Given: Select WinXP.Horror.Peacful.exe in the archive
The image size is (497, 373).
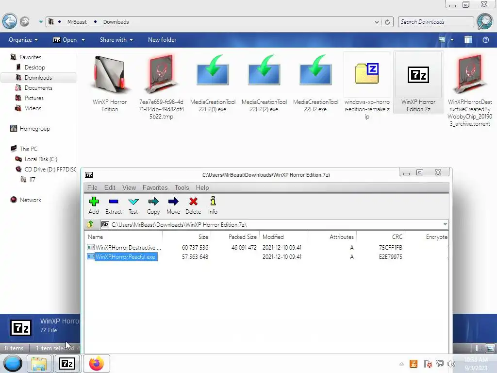Looking at the screenshot, I should coord(126,256).
